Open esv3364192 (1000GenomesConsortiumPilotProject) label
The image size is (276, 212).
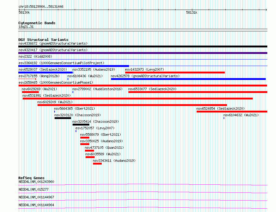[x=61, y=63]
